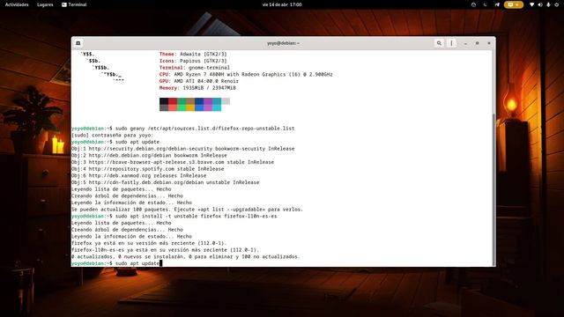Viewport: 564px width, 317px height.
Task: Click the night light moon icon in top bar
Action: [x=485, y=4]
